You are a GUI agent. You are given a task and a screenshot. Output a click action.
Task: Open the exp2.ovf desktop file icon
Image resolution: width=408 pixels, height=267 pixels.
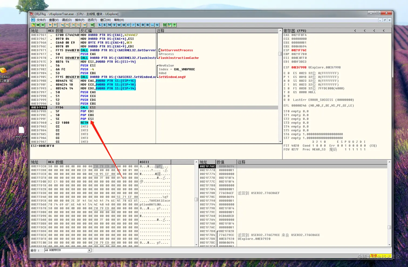[x=21, y=132]
